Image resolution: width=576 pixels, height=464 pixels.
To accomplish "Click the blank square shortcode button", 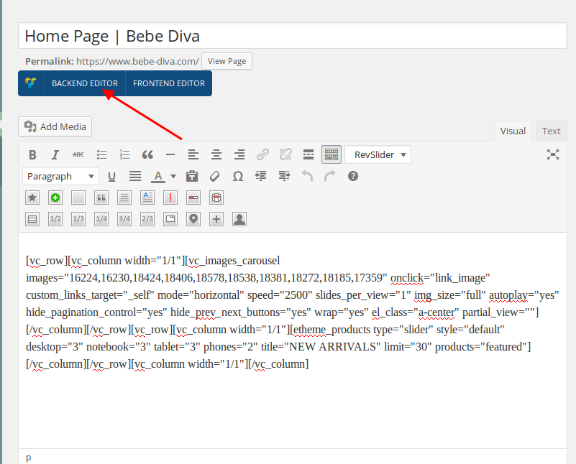I will pyautogui.click(x=78, y=198).
